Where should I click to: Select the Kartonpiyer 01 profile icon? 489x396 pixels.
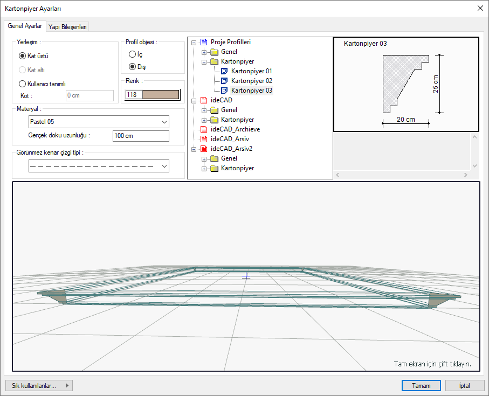click(x=225, y=71)
